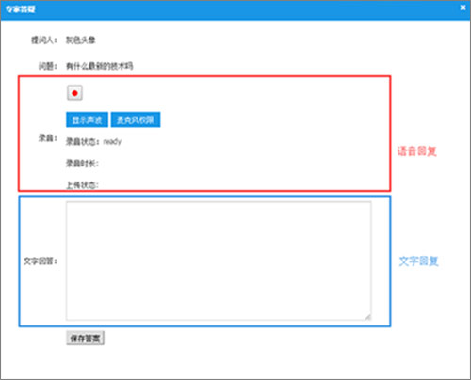Screen dimensions: 471x380
Task: Click the 提问人 label
Action: pyautogui.click(x=44, y=40)
